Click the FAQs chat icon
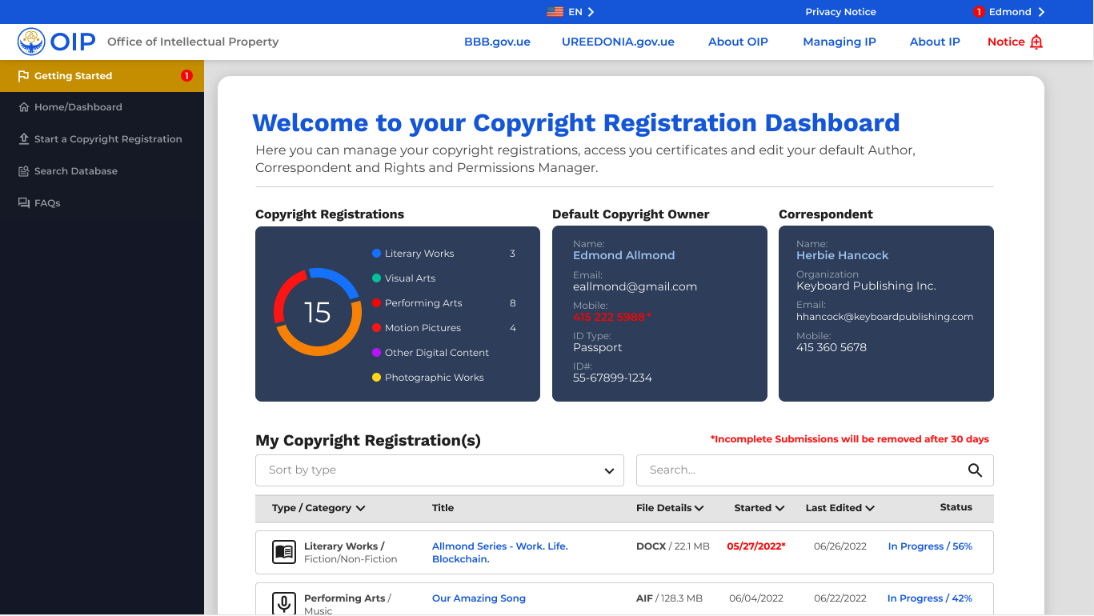 [24, 203]
